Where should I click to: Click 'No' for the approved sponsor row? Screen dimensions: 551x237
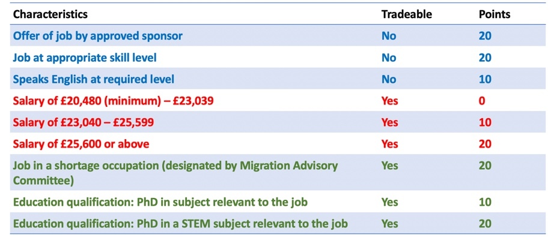[x=389, y=36]
